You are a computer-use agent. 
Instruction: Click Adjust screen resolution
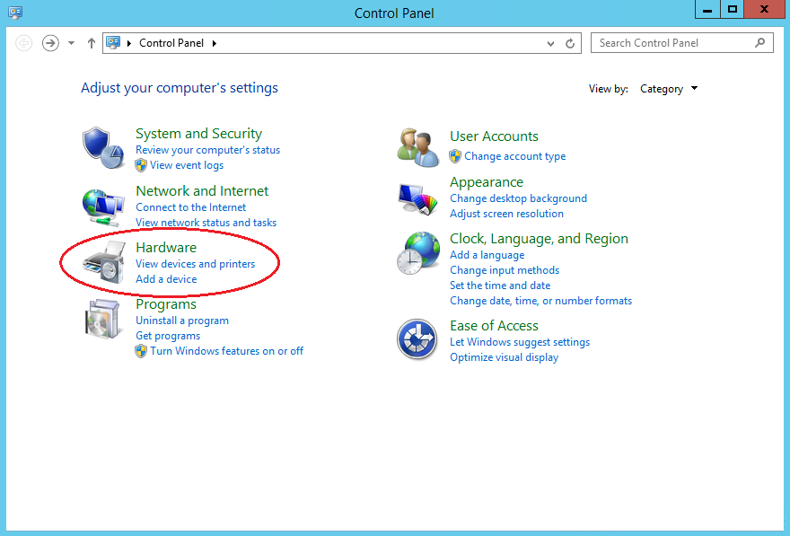point(506,214)
